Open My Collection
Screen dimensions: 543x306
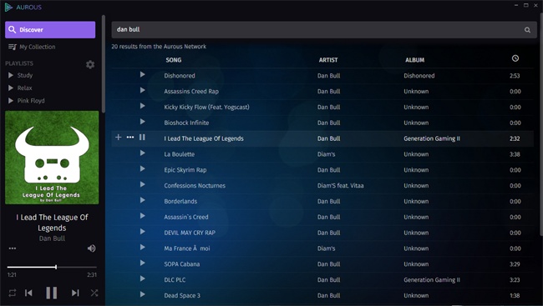32,47
